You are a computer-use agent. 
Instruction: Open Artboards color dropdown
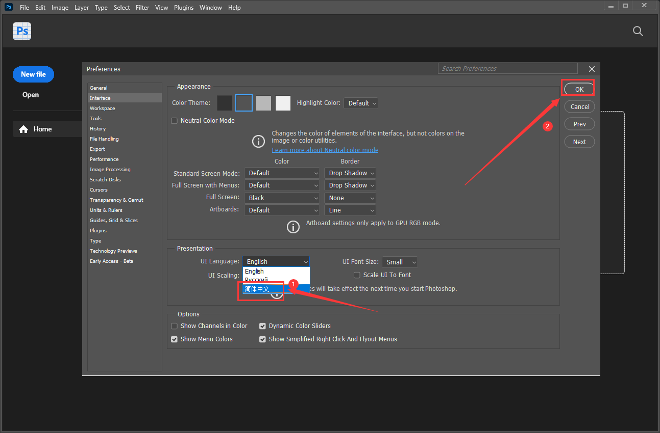(x=282, y=210)
